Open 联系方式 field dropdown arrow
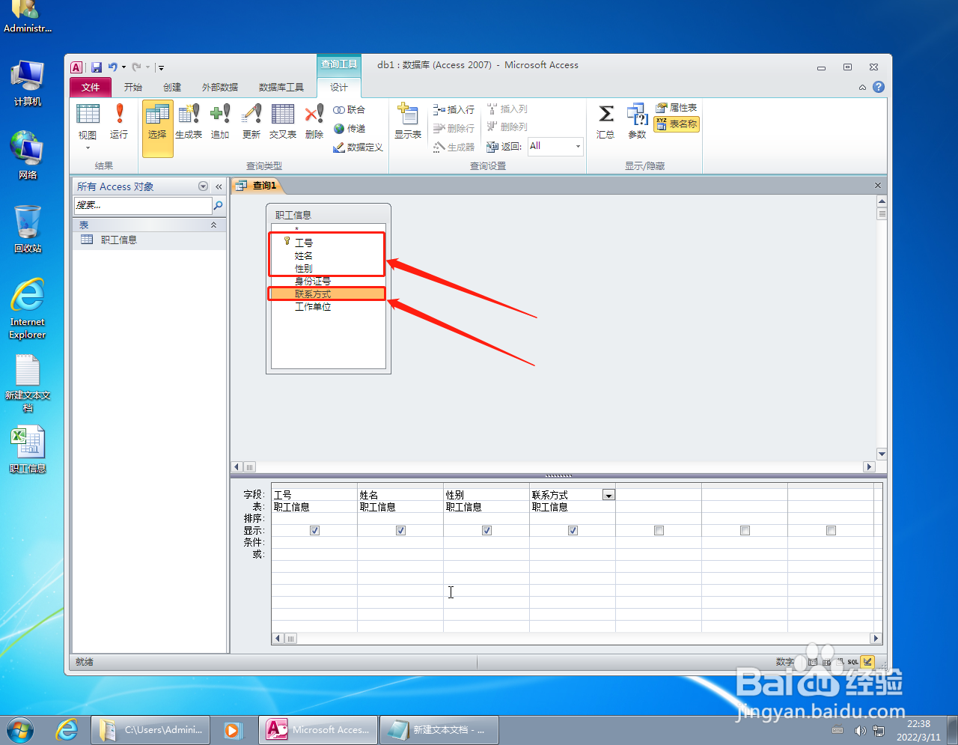958x745 pixels. click(608, 495)
